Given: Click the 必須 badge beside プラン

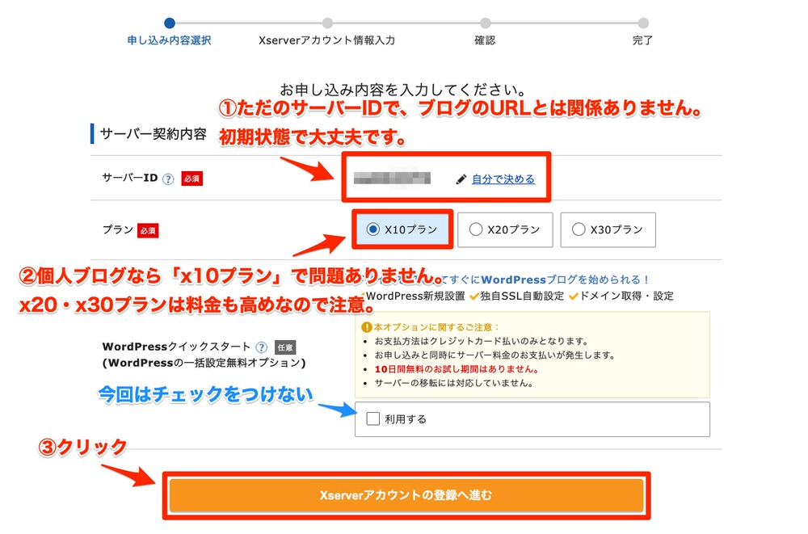Looking at the screenshot, I should [x=148, y=231].
